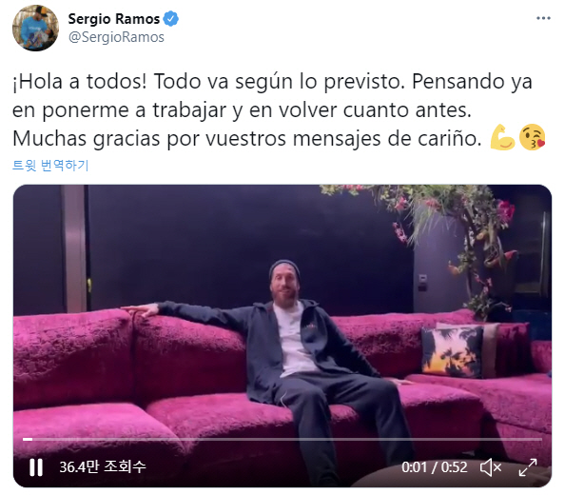Click the Sergio Ramos display name

click(x=114, y=19)
